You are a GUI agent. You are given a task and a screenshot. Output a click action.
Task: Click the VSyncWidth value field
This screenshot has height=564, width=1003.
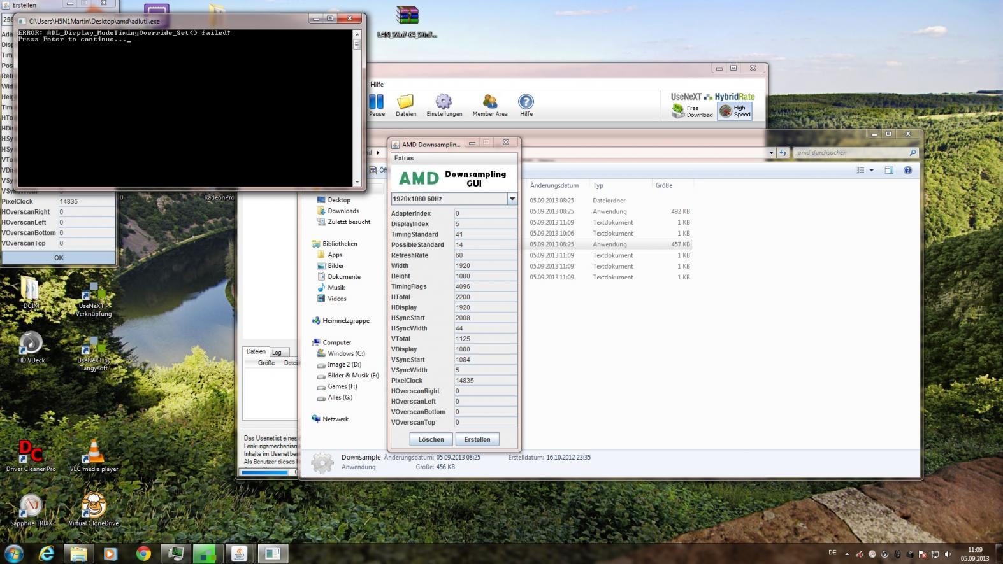486,370
